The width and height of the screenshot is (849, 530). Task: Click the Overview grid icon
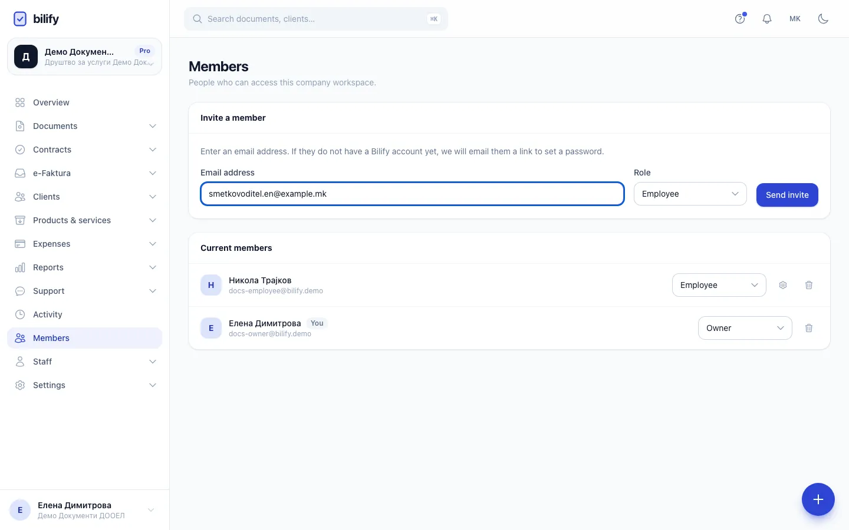[20, 102]
